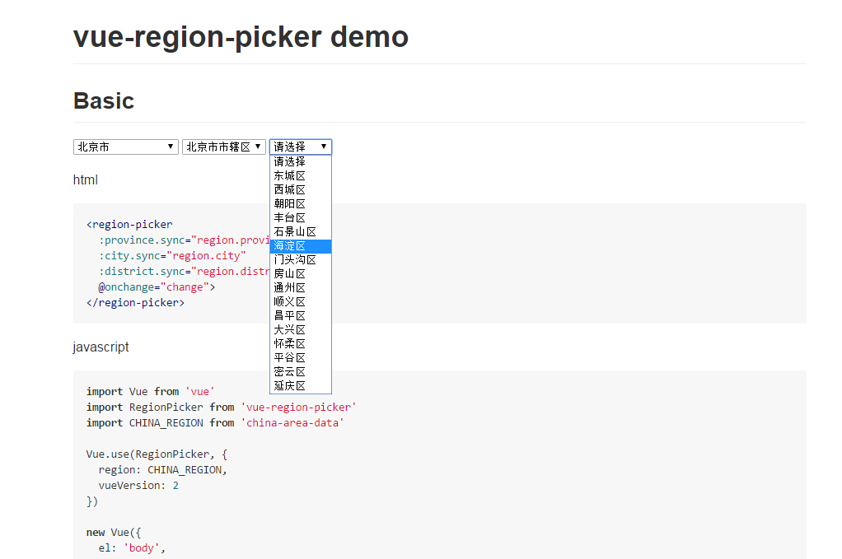Choose 西城区 in the district list
This screenshot has width=842, height=559.
click(x=300, y=189)
